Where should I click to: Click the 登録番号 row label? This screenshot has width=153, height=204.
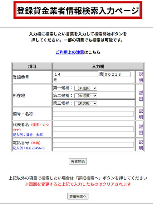click(21, 77)
